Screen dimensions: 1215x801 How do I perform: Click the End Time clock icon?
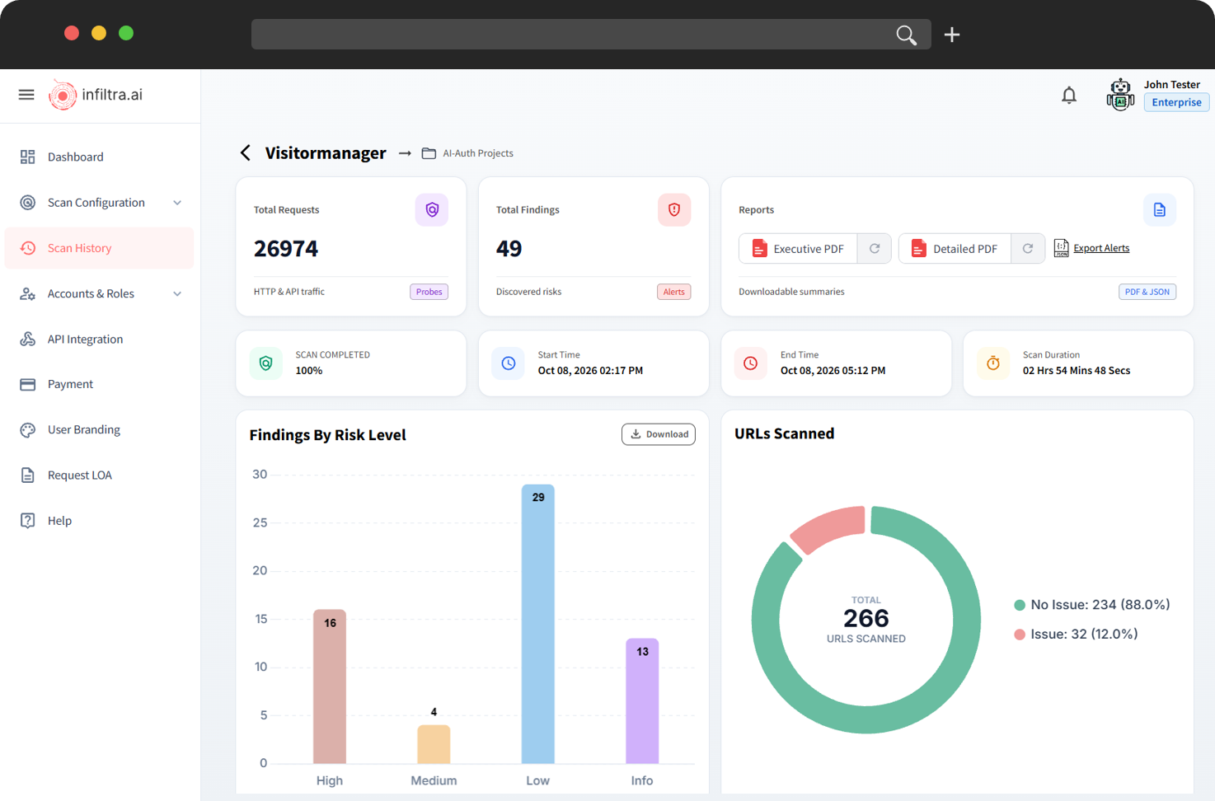[x=751, y=363]
